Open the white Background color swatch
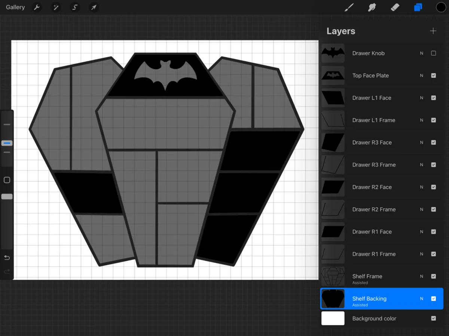Image resolution: width=449 pixels, height=336 pixels. (x=333, y=318)
